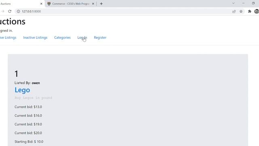Minimize the browser window
259x146 pixels.
pyautogui.click(x=243, y=3)
